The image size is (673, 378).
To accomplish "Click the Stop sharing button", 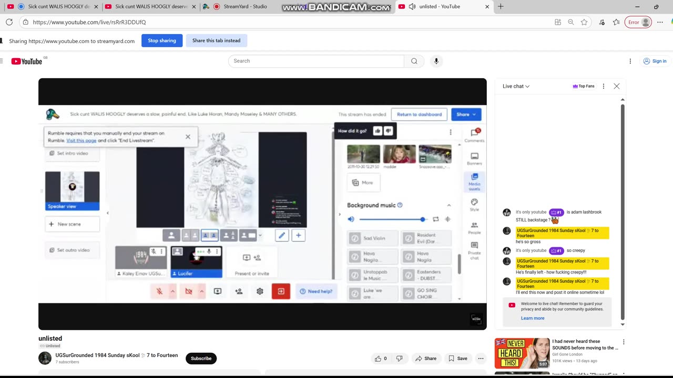I will click(162, 40).
